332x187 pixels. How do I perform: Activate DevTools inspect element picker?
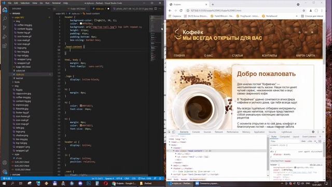pos(169,132)
